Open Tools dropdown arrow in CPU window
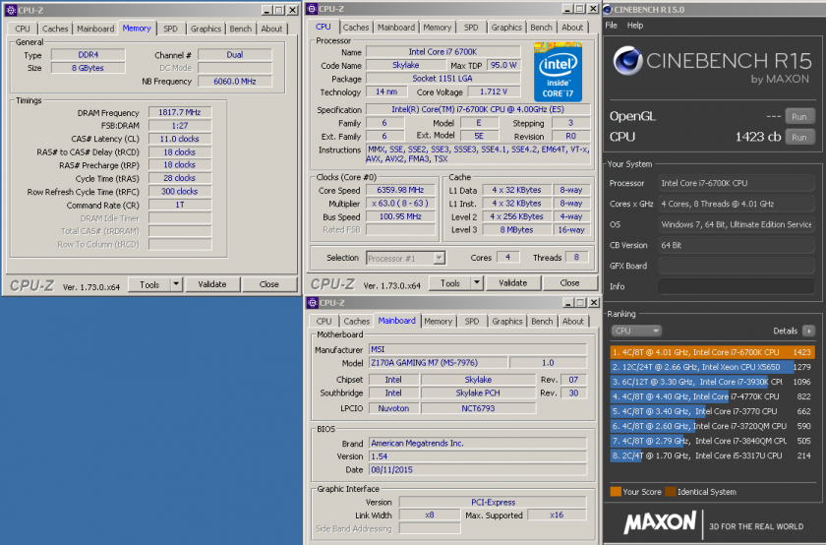This screenshot has width=826, height=545. click(477, 283)
